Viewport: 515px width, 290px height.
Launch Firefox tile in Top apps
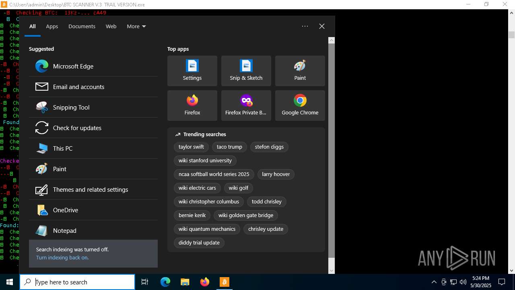192,106
